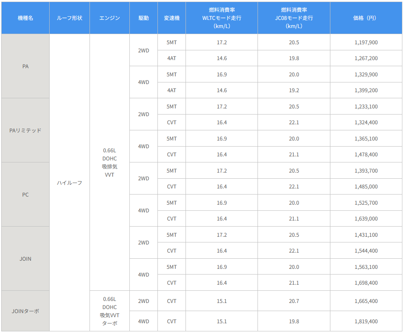Click the 駆動 column header

pyautogui.click(x=143, y=18)
